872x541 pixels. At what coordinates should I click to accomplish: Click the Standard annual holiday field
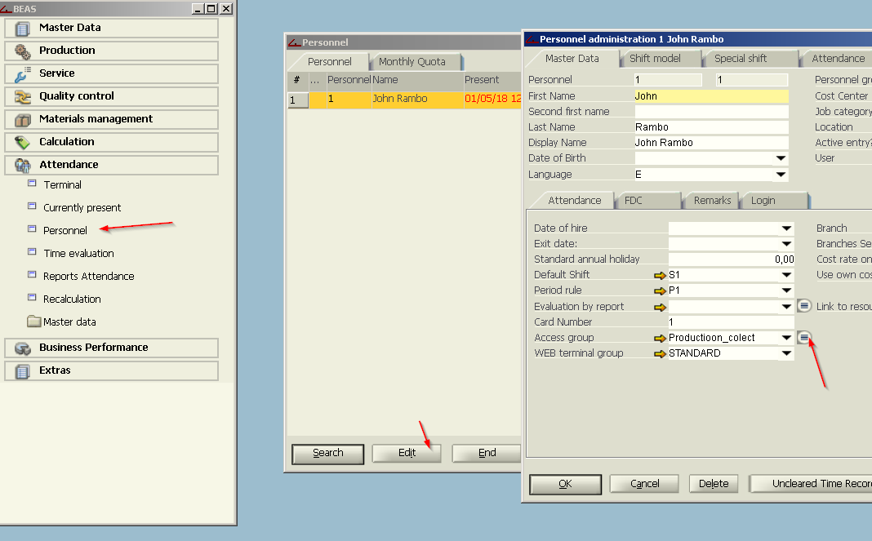(x=731, y=259)
